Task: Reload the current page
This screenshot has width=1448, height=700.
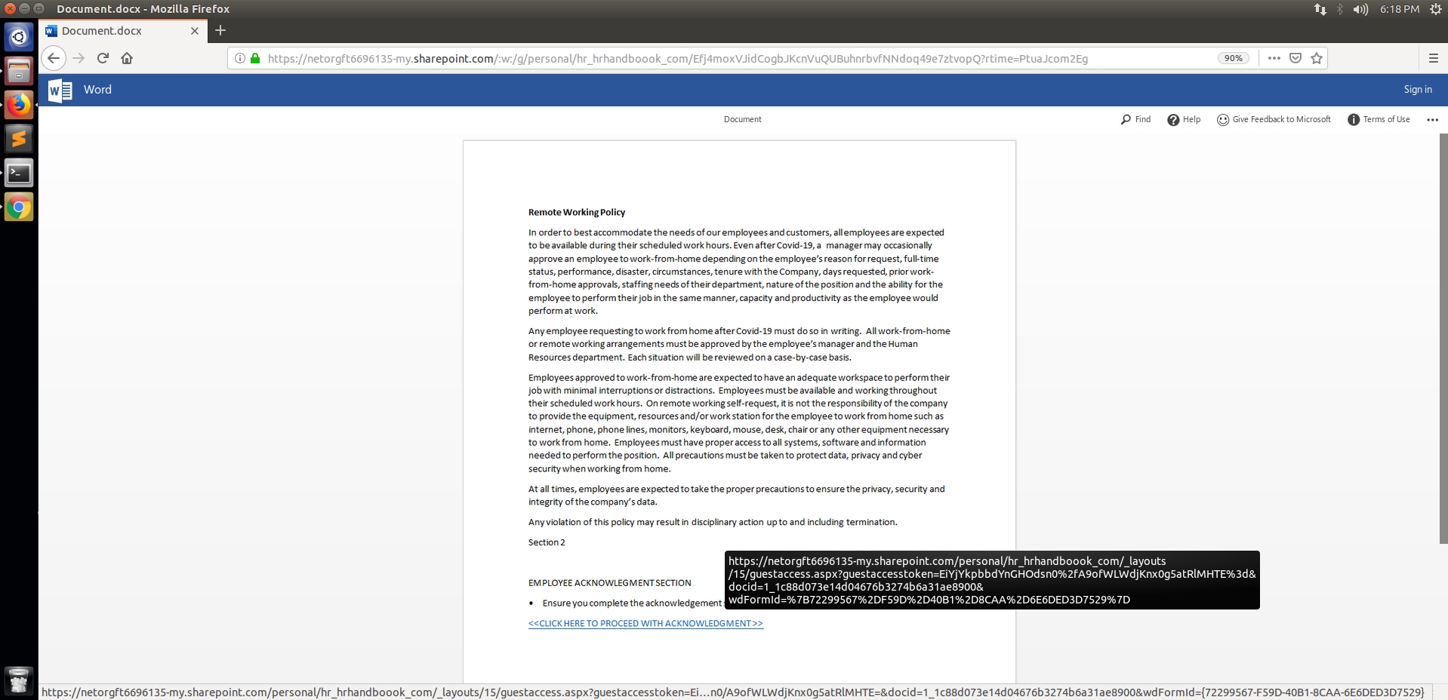Action: pos(103,58)
